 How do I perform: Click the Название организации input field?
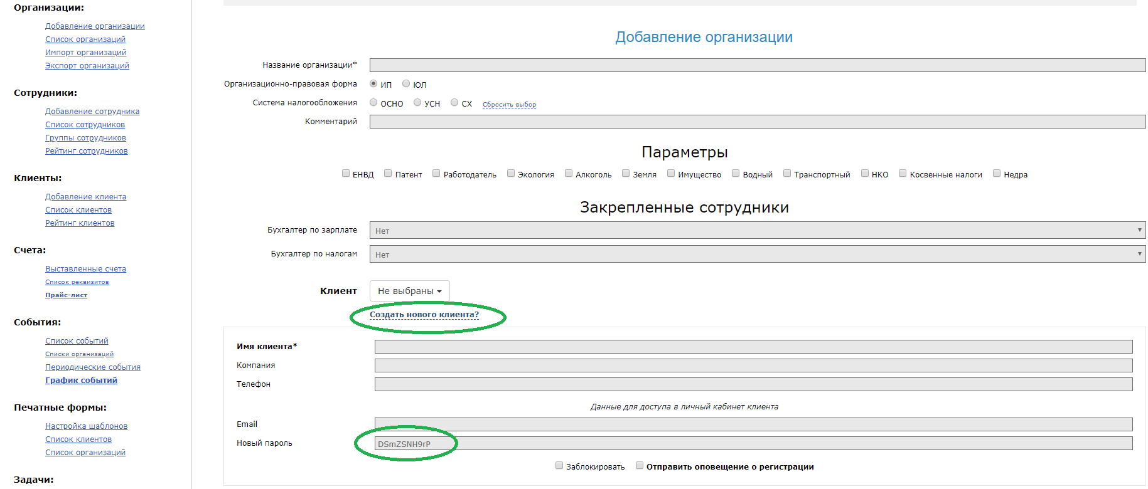pyautogui.click(x=757, y=65)
